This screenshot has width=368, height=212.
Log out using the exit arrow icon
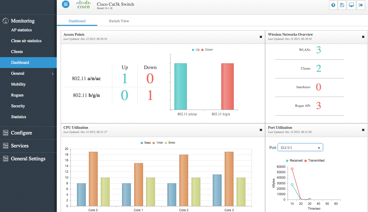coord(360,5)
